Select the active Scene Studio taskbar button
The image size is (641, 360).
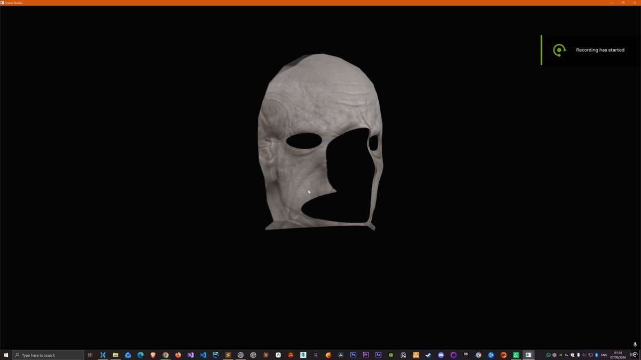pos(528,355)
